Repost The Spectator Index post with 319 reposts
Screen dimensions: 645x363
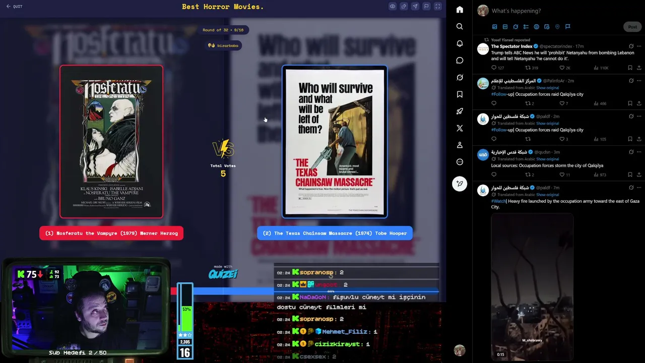coord(528,68)
